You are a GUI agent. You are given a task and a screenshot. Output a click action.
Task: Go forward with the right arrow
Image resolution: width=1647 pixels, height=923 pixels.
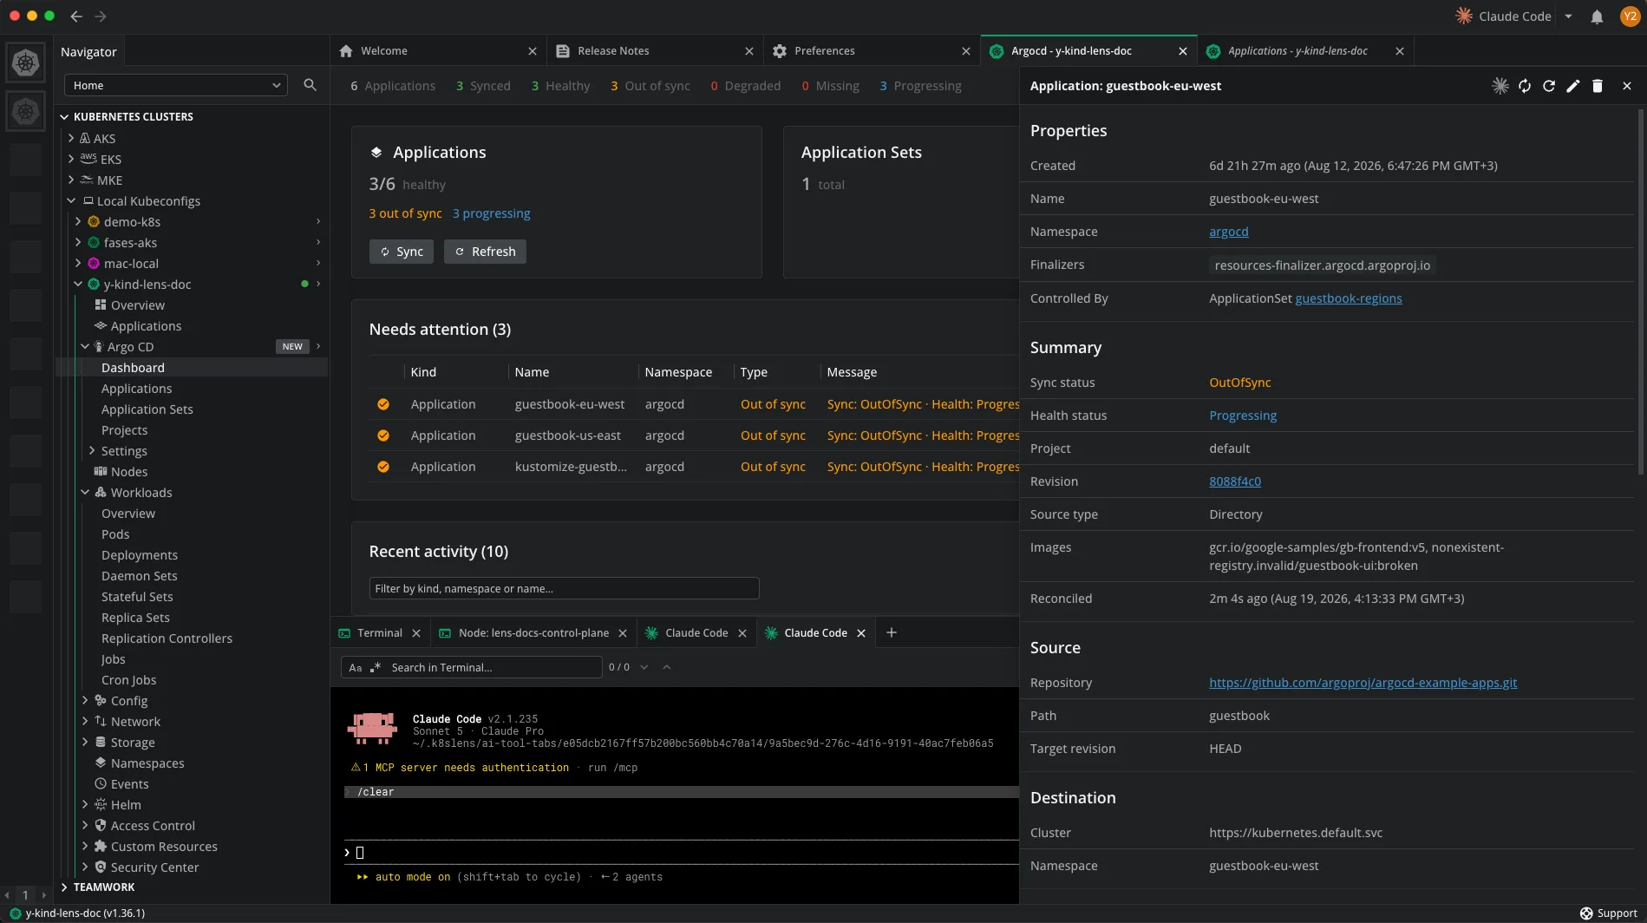pos(101,16)
